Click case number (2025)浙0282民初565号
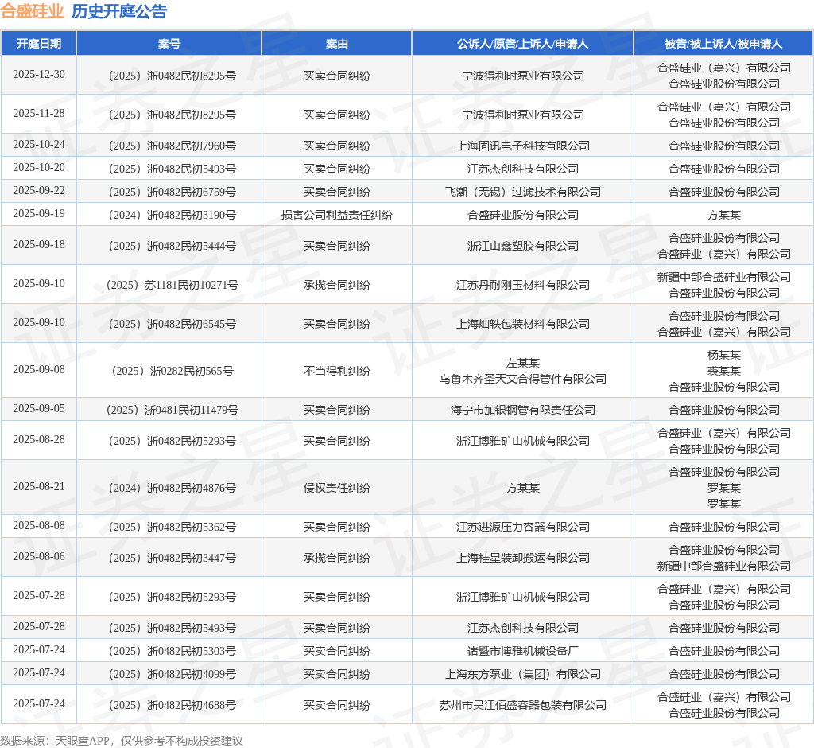Viewport: 814px width, 748px height. point(172,371)
